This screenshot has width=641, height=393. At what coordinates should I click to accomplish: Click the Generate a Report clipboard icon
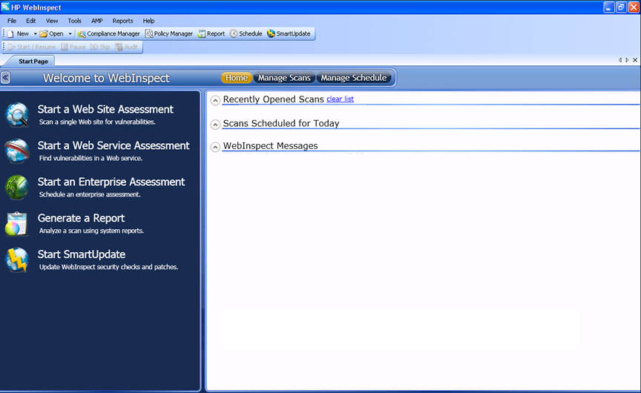click(17, 223)
